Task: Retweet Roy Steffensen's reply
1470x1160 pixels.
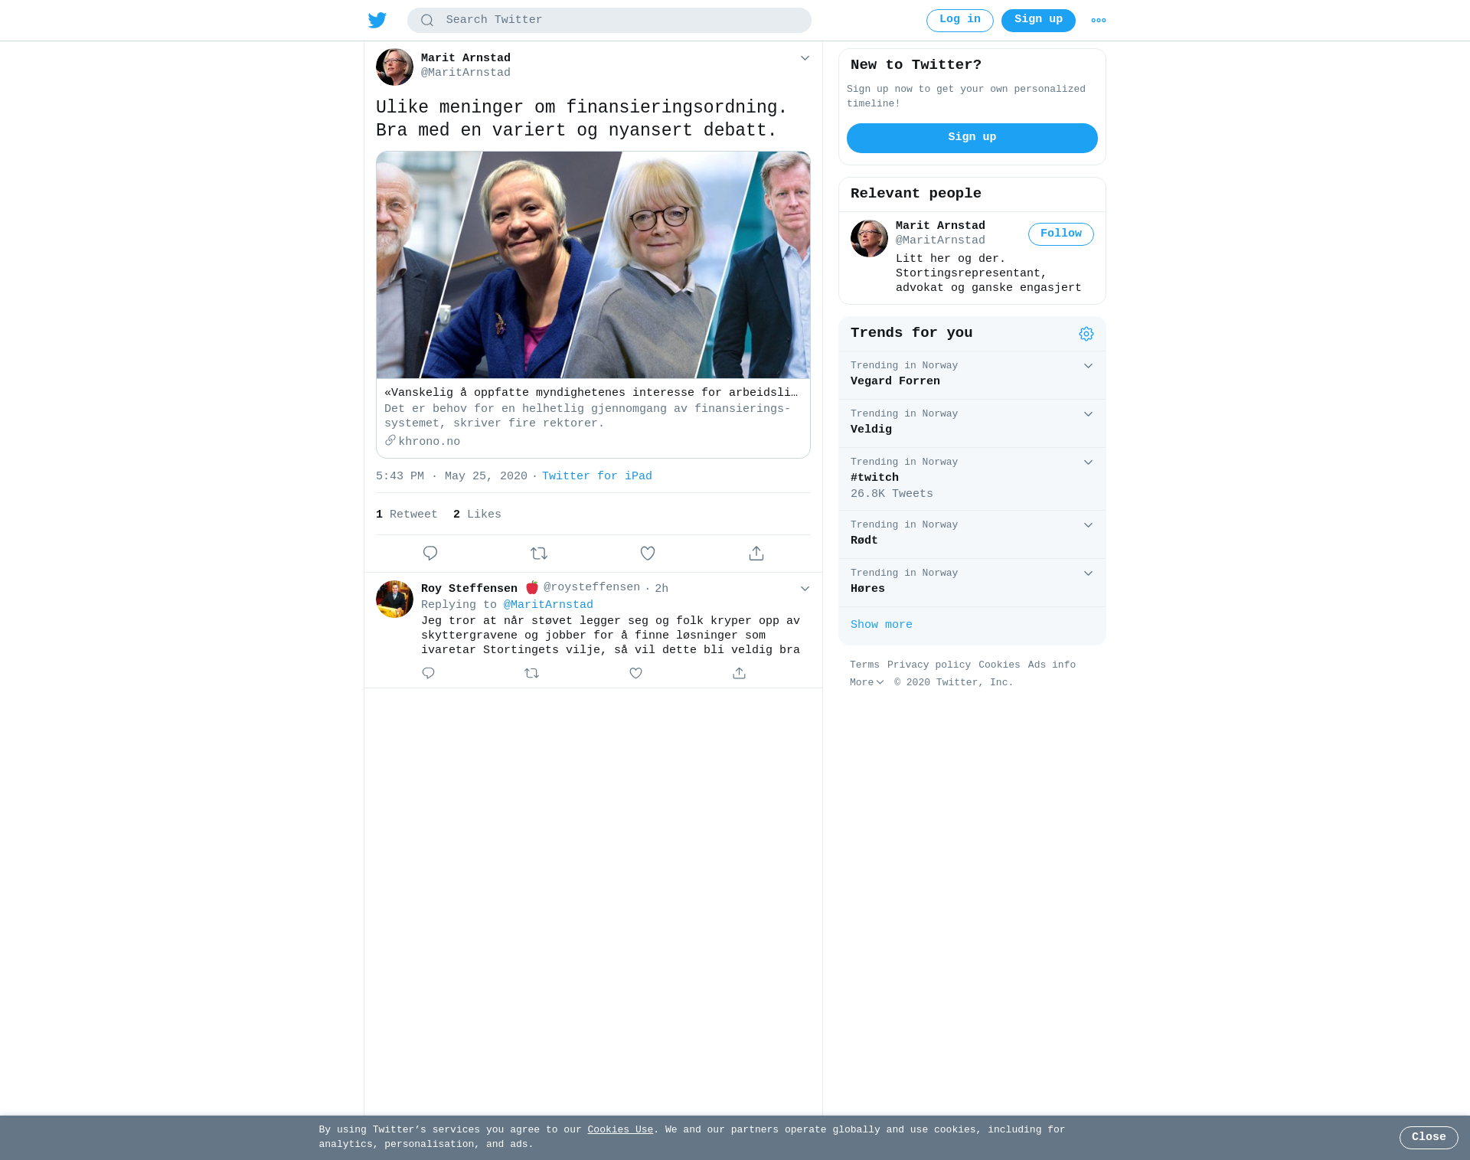Action: 532,673
